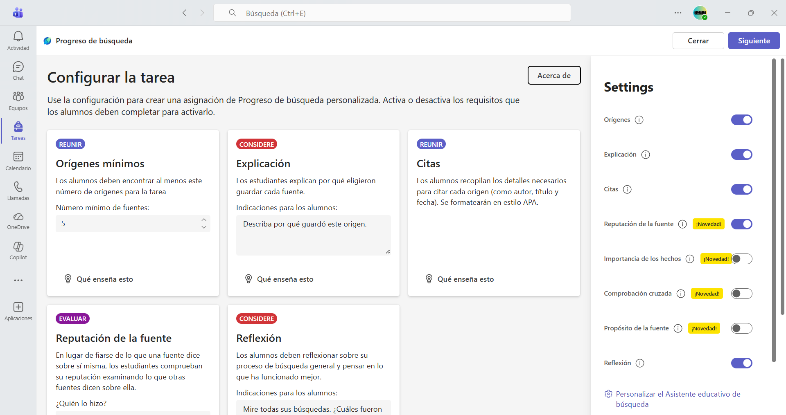The image size is (786, 415).
Task: Click the Settings heading
Action: 628,87
